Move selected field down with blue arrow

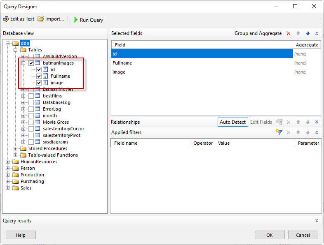(x=308, y=33)
